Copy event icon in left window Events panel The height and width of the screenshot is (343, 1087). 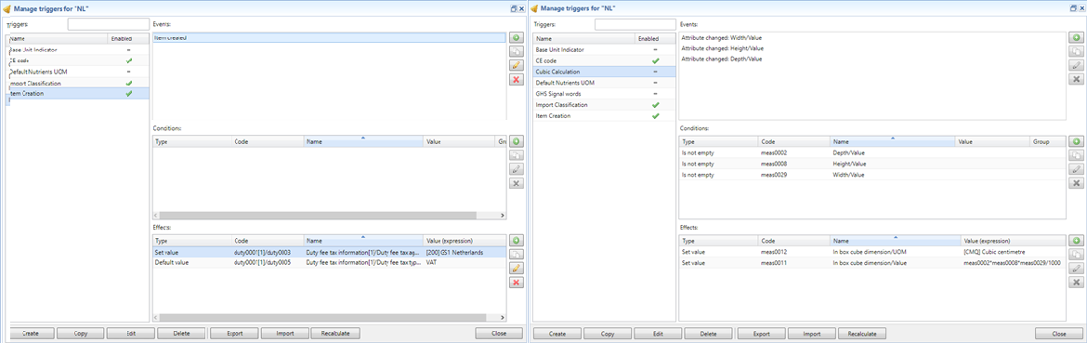pyautogui.click(x=516, y=51)
